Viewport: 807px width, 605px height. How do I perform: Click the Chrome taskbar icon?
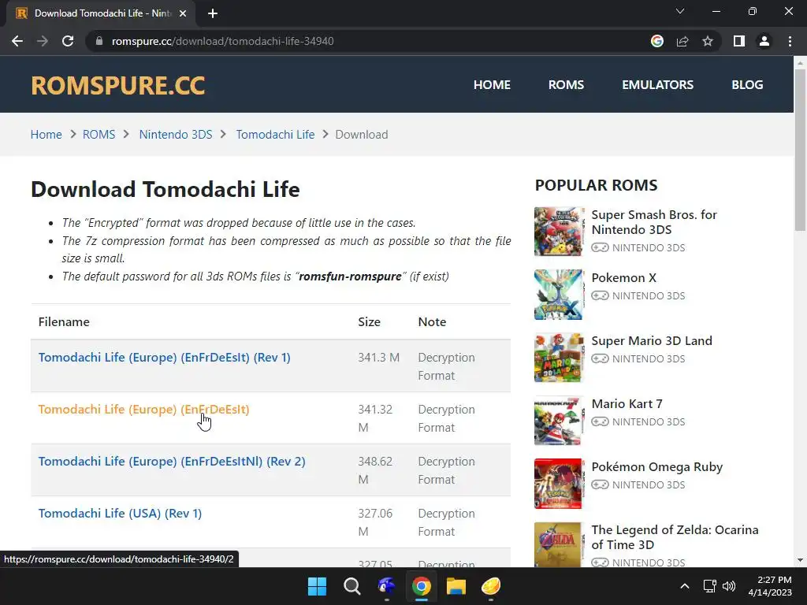tap(421, 586)
